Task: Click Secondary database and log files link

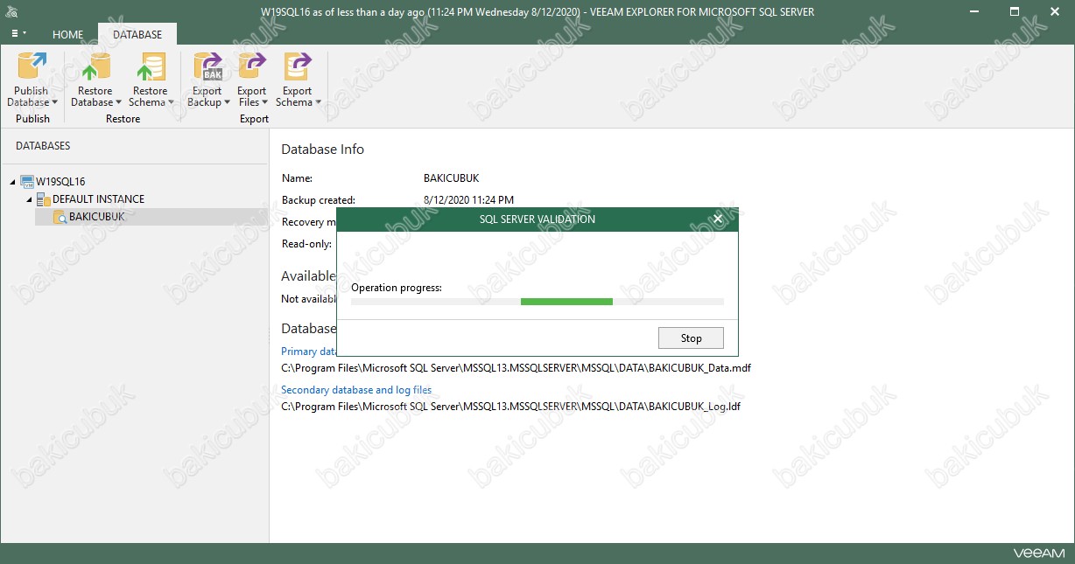Action: (356, 390)
